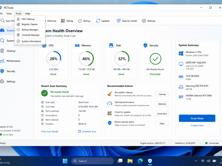The height and width of the screenshot is (166, 222).
Task: Click the Security Center shield icon
Action: (x=118, y=21)
